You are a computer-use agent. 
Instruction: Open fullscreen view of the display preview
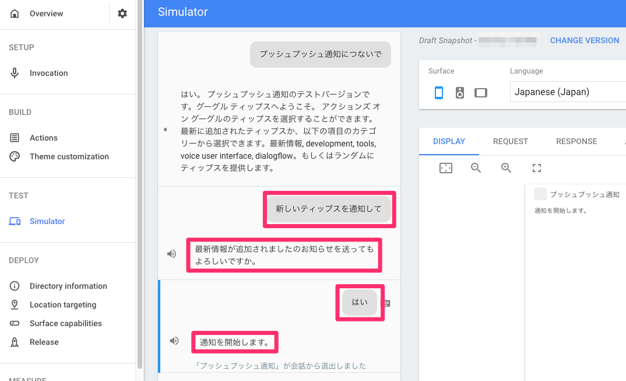536,168
